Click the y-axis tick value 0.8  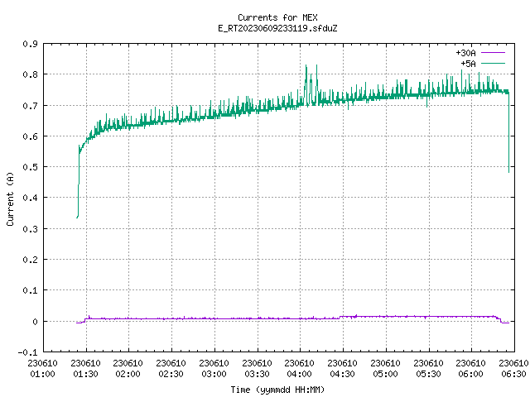click(x=30, y=74)
